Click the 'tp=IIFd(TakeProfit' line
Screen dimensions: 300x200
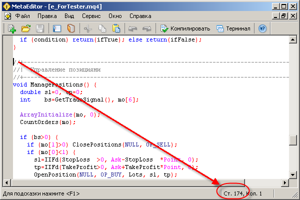click(x=116, y=167)
